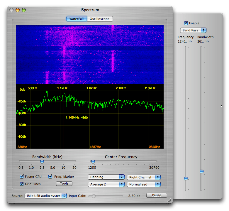Toggle the filter Enable checkbox
Screen dimensions: 229x211
coord(186,23)
